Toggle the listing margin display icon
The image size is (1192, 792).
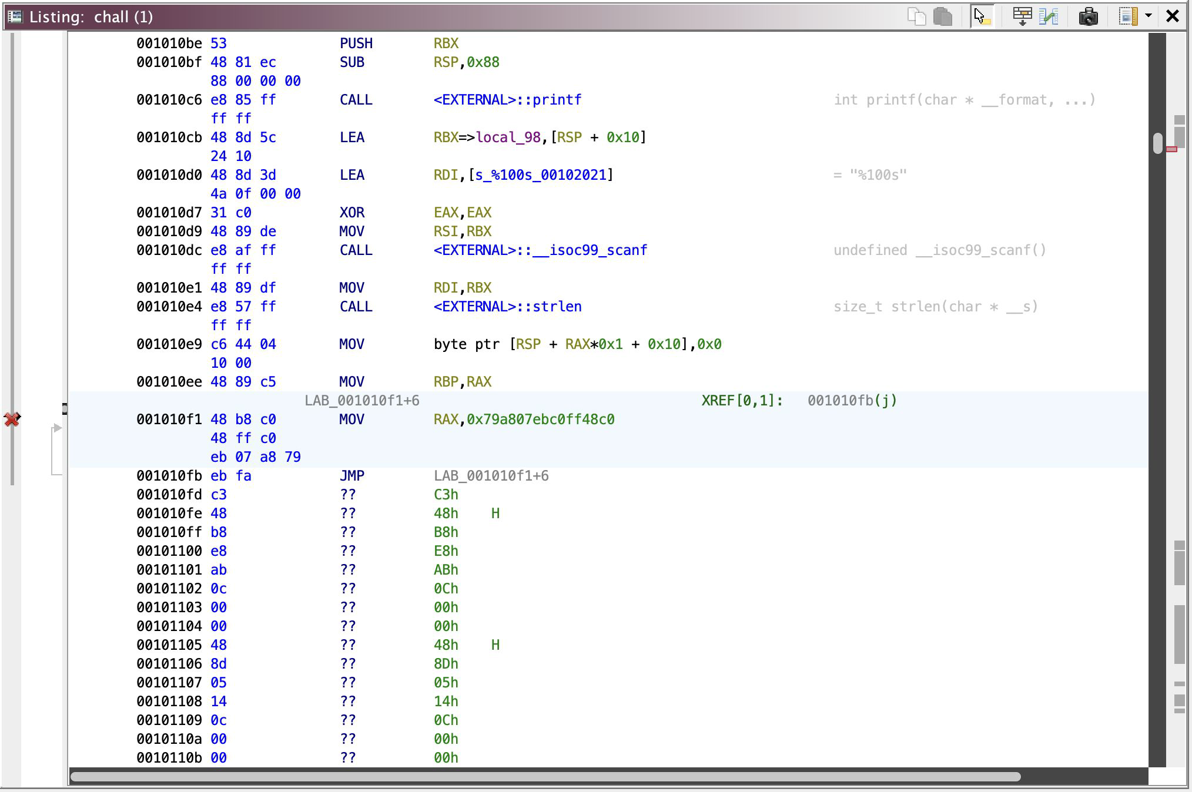[x=1127, y=16]
